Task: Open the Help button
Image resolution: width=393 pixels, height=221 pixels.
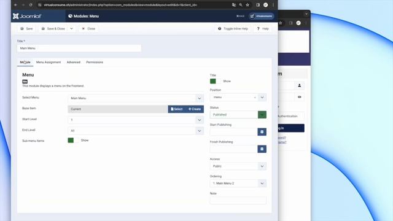Action: coord(263,29)
